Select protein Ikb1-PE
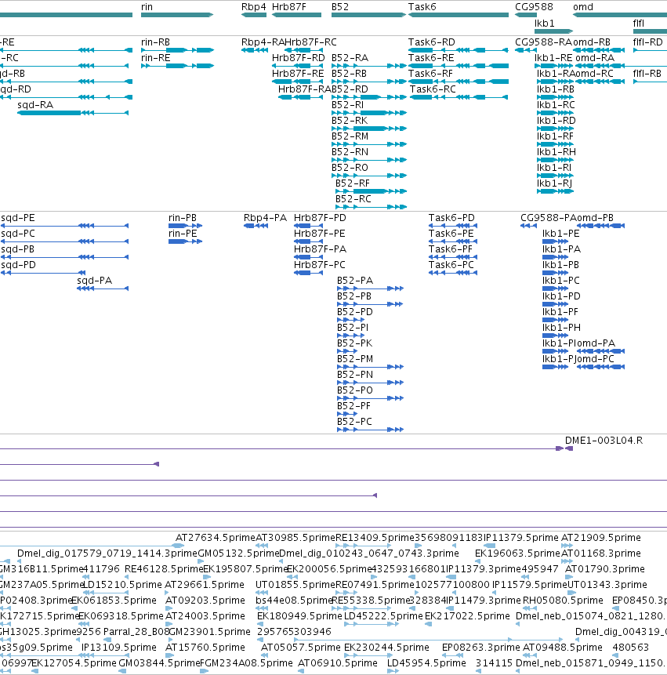Viewport: 667px width, 675px height. coord(555,241)
